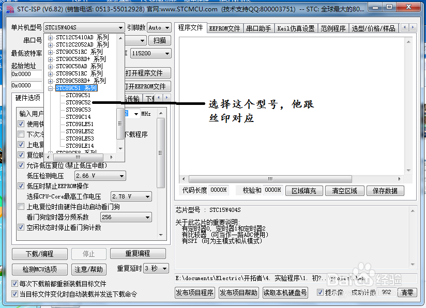Click the second 0x0000 address field

click(26, 85)
